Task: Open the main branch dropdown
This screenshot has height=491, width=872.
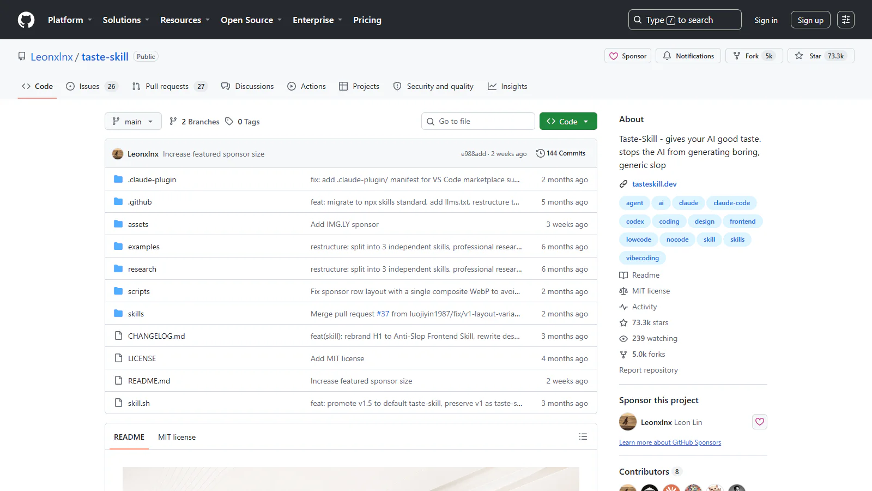Action: click(133, 121)
